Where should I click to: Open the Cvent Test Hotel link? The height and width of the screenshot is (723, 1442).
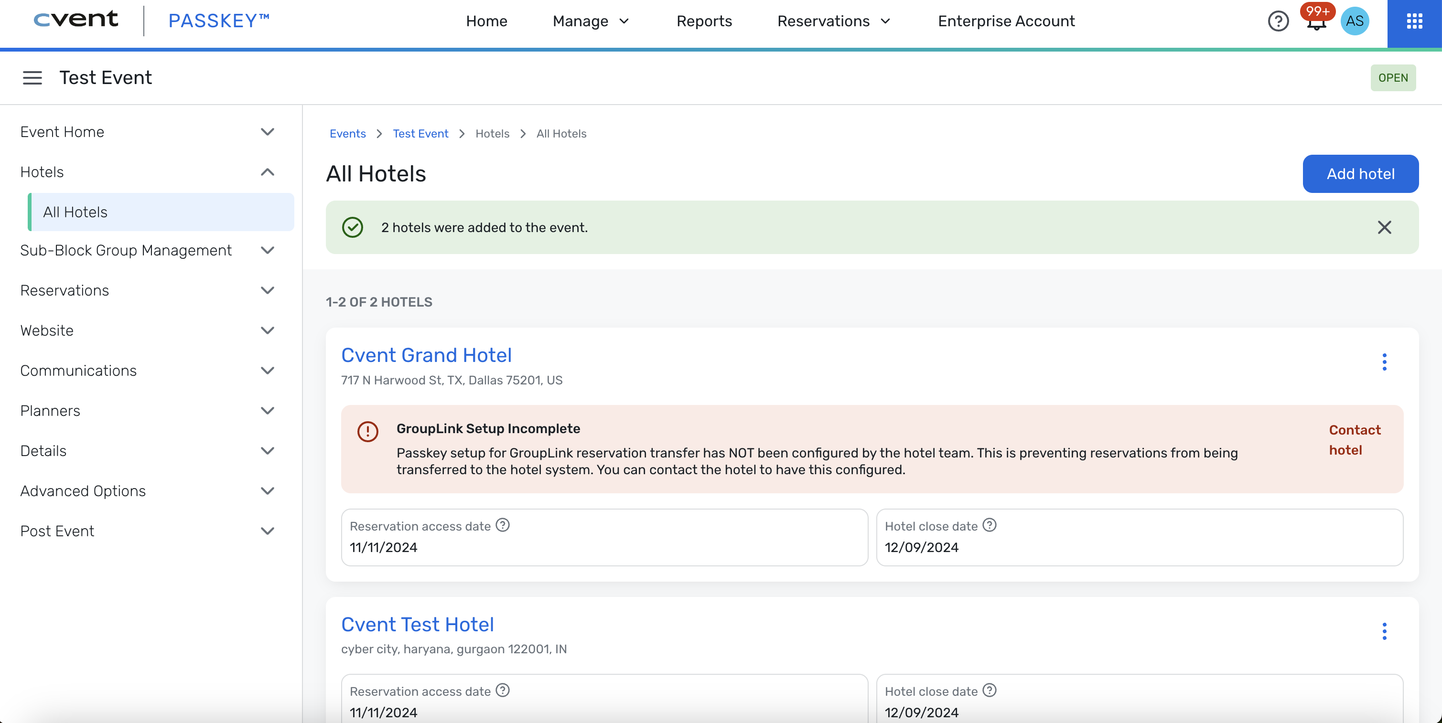(x=418, y=625)
